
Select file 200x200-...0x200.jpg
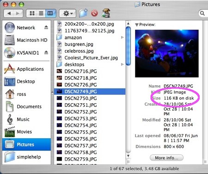point(89,24)
